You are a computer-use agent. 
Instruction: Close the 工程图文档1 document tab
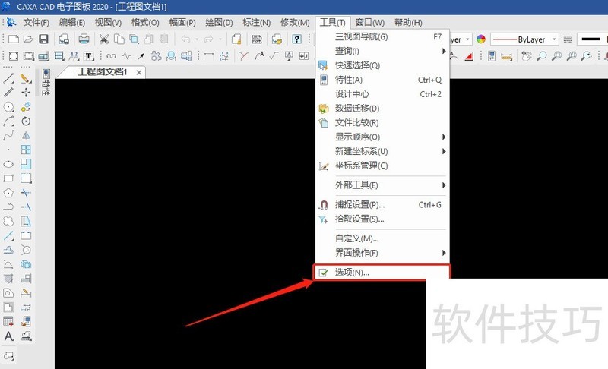139,72
